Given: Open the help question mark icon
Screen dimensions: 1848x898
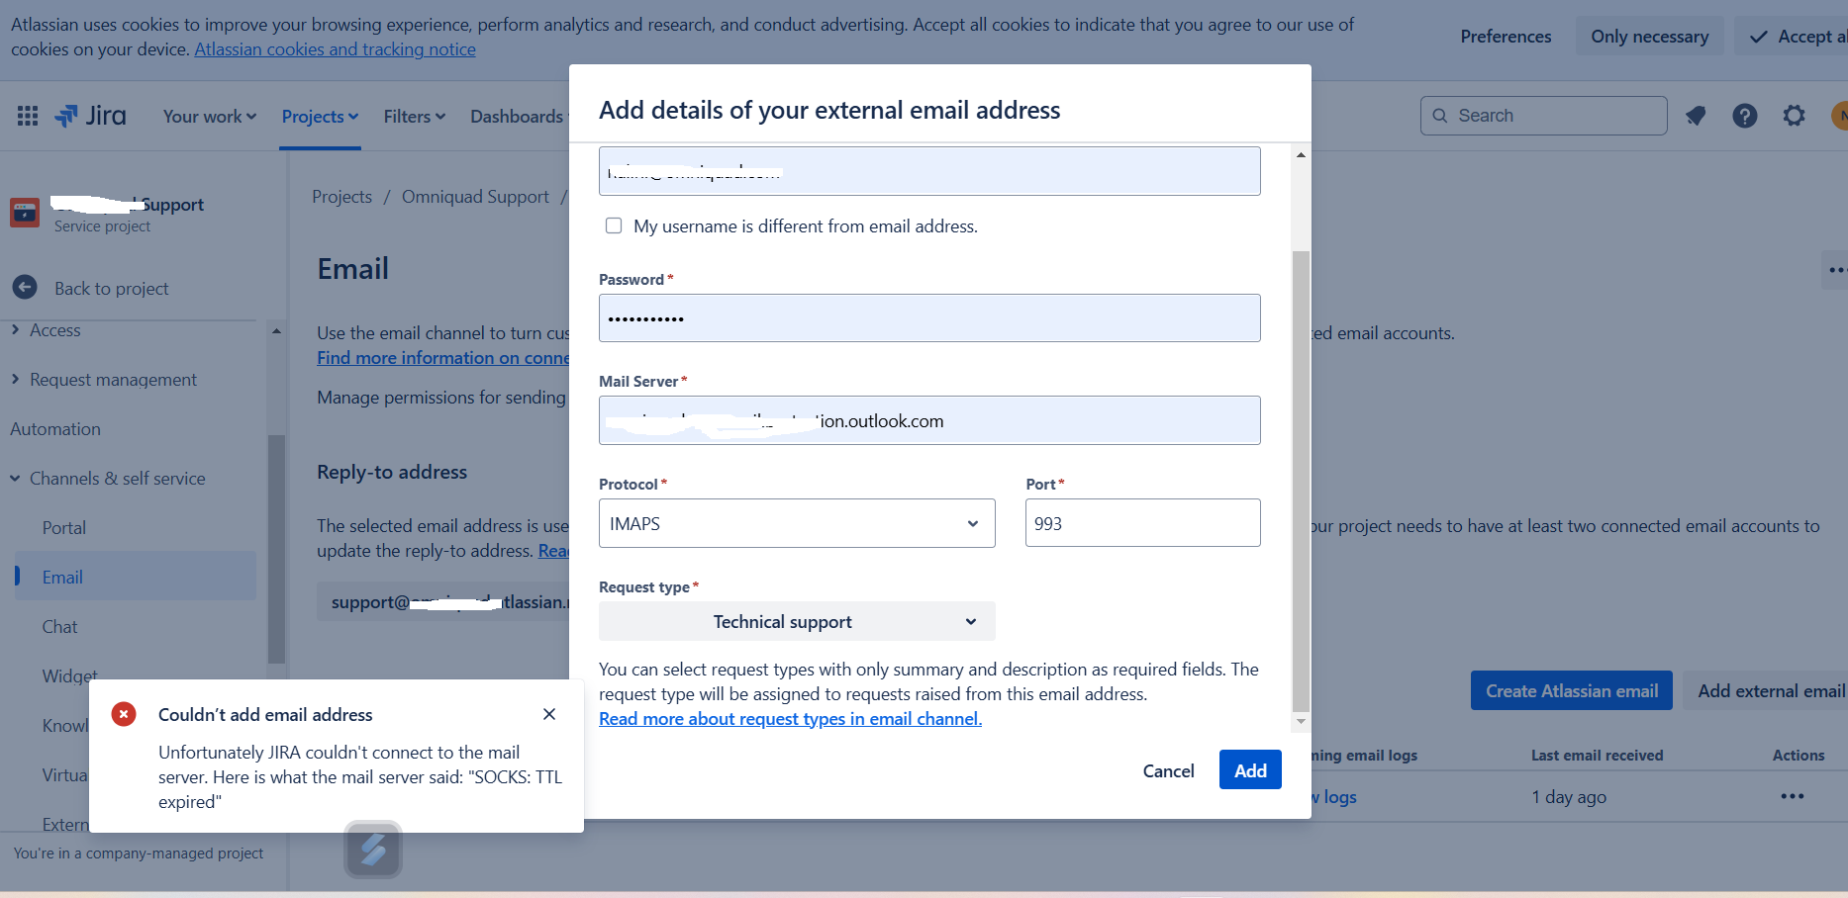Looking at the screenshot, I should tap(1744, 116).
